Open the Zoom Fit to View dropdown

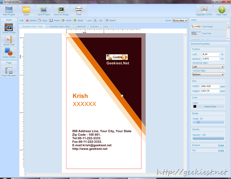(x=180, y=20)
